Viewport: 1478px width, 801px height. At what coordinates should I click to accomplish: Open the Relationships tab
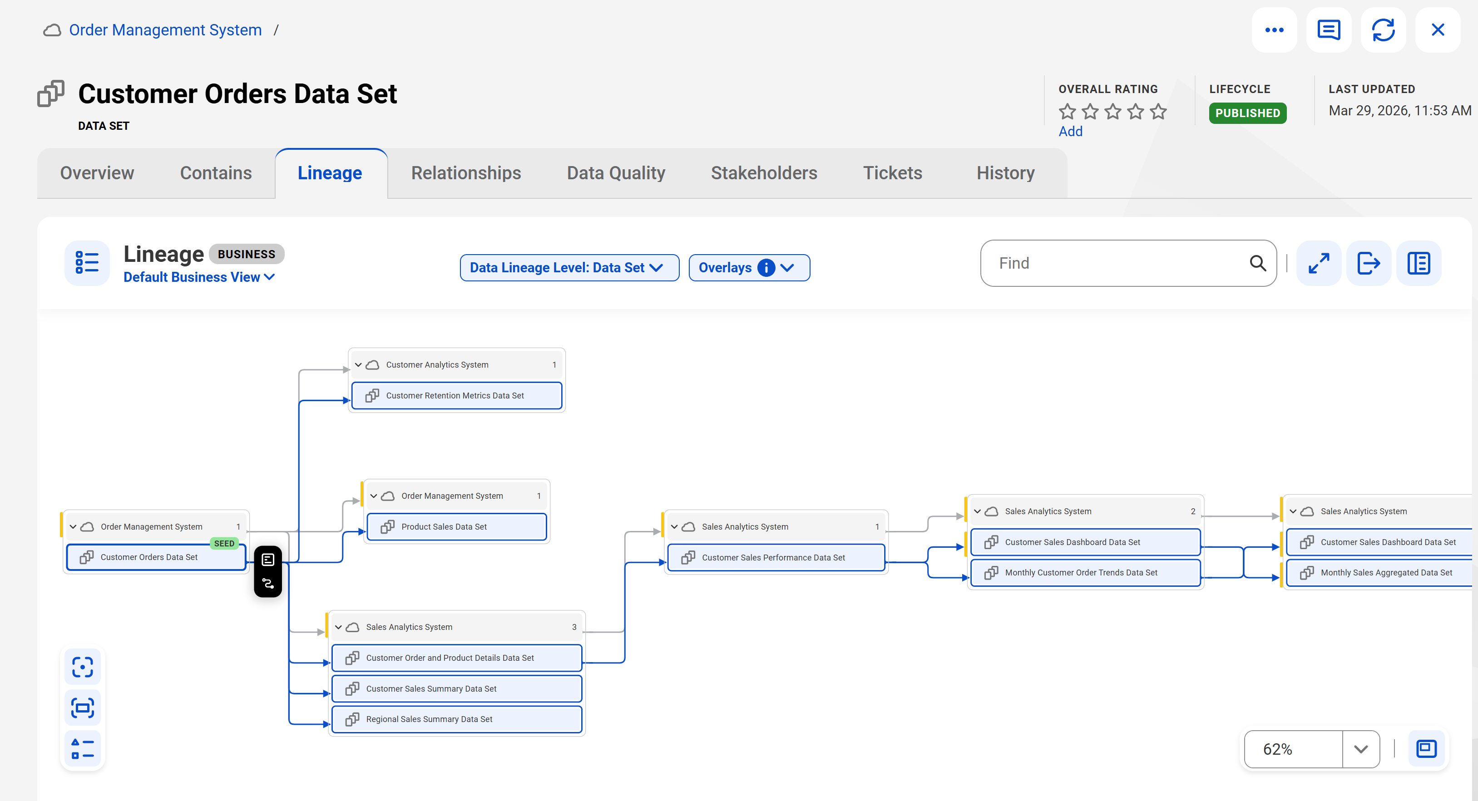466,173
